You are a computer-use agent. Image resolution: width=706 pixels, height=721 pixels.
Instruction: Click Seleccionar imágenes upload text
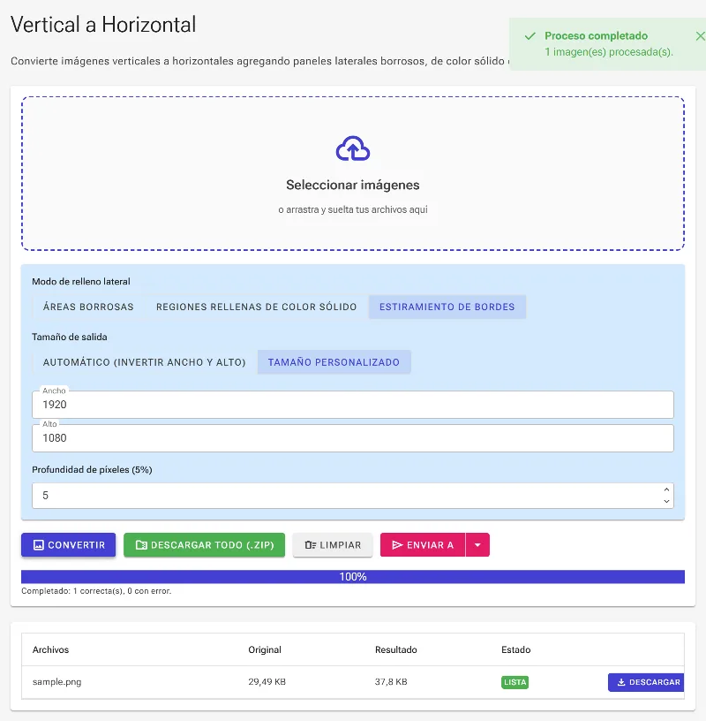[x=353, y=185]
